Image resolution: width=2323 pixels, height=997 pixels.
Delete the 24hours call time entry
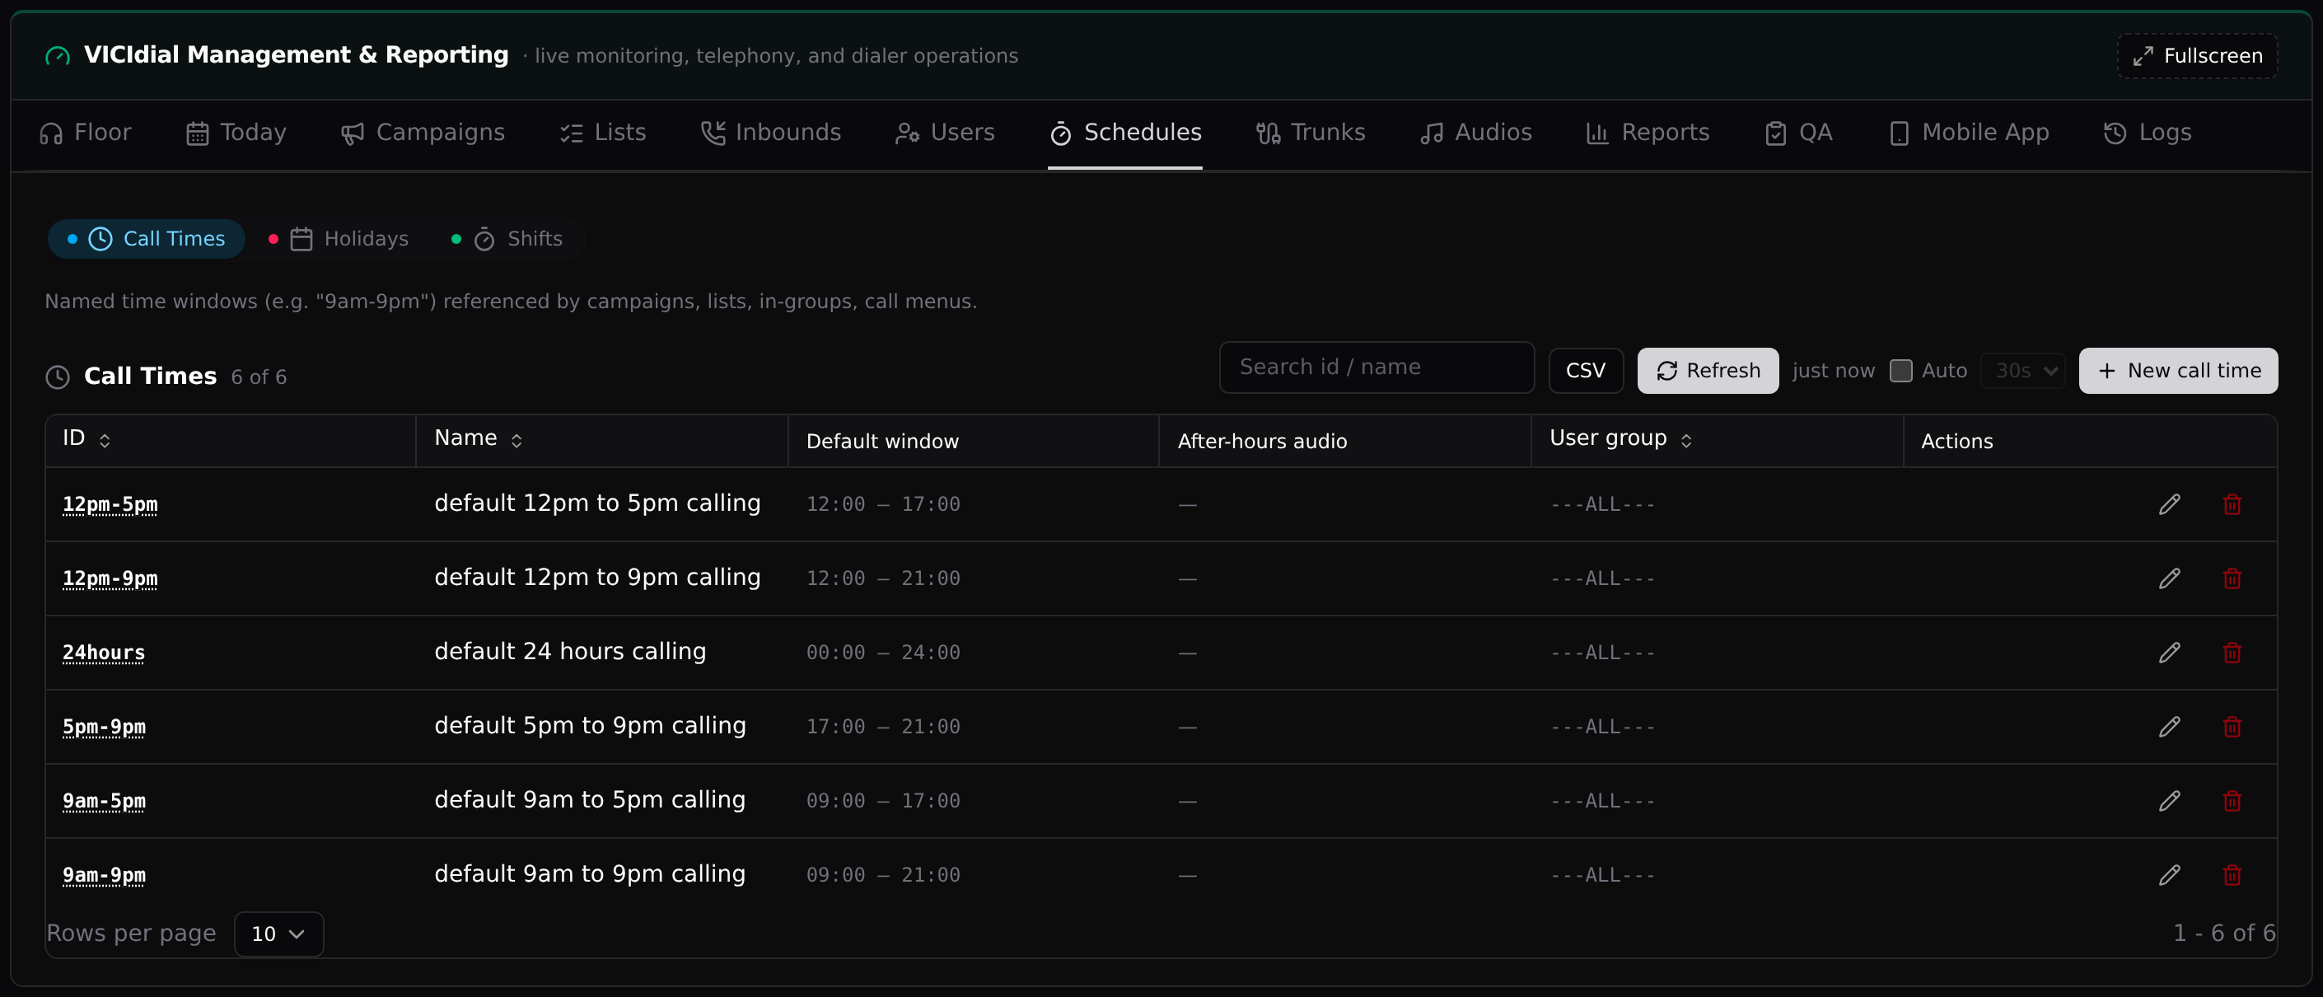click(2232, 653)
